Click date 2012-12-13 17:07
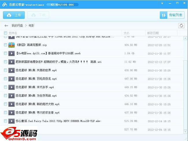Image resolution: width=188 pixels, height=141 pixels. (x=159, y=62)
